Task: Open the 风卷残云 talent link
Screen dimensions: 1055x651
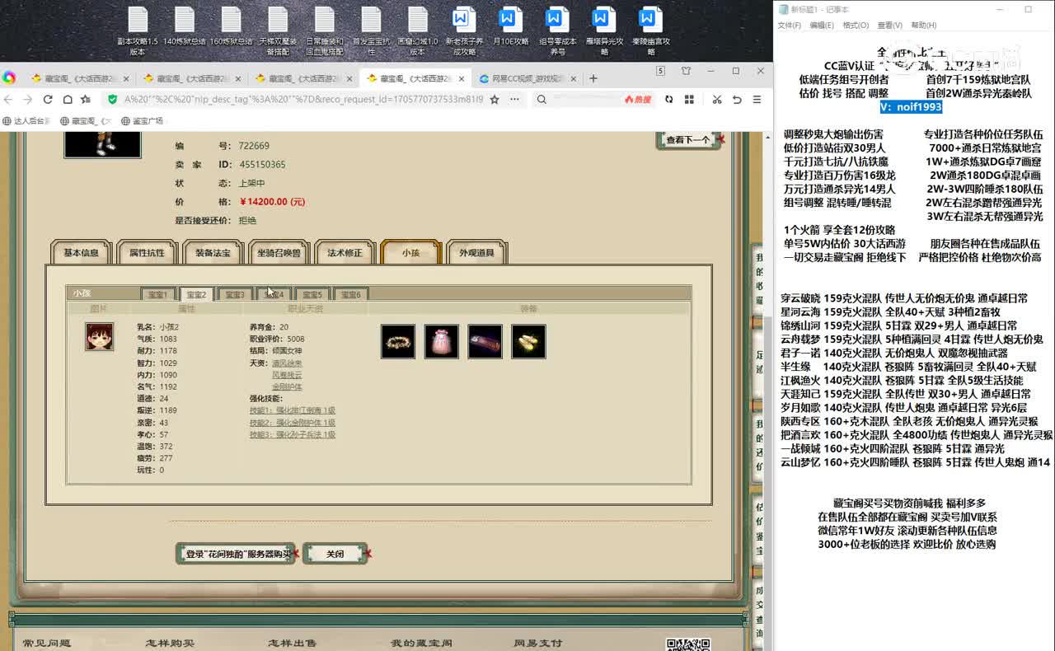Action: click(x=287, y=374)
